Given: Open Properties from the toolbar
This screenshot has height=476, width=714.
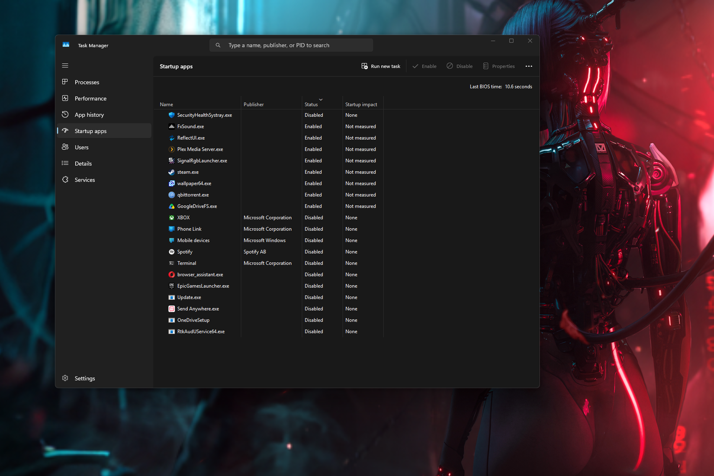Looking at the screenshot, I should [499, 66].
